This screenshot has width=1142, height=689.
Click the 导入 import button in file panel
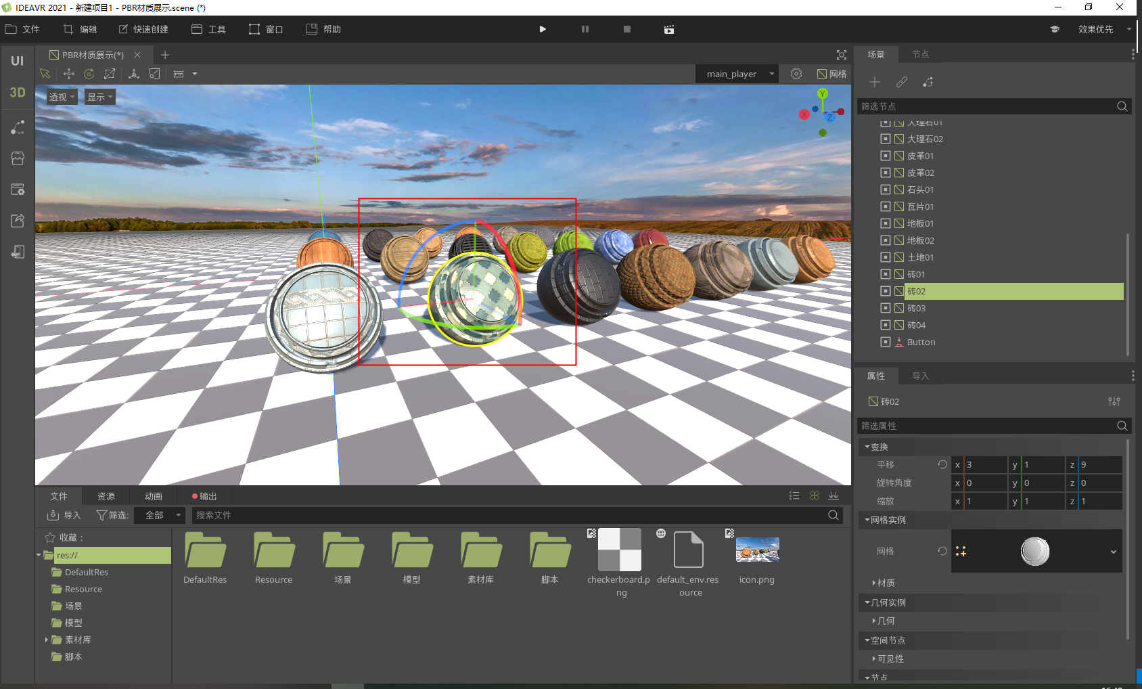[x=64, y=515]
